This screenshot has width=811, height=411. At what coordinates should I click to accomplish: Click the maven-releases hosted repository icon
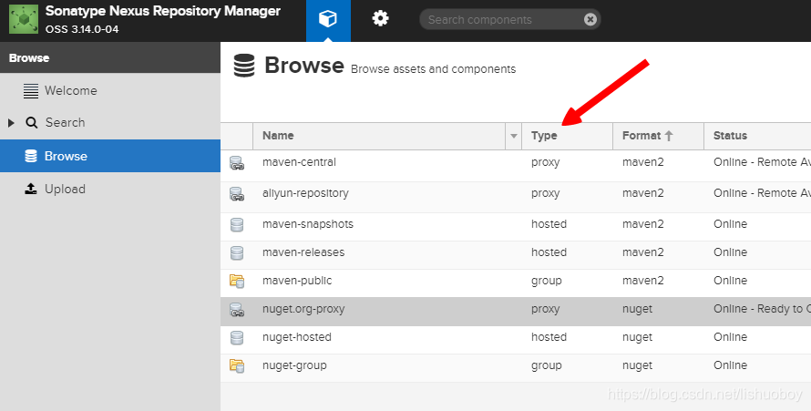tap(237, 252)
